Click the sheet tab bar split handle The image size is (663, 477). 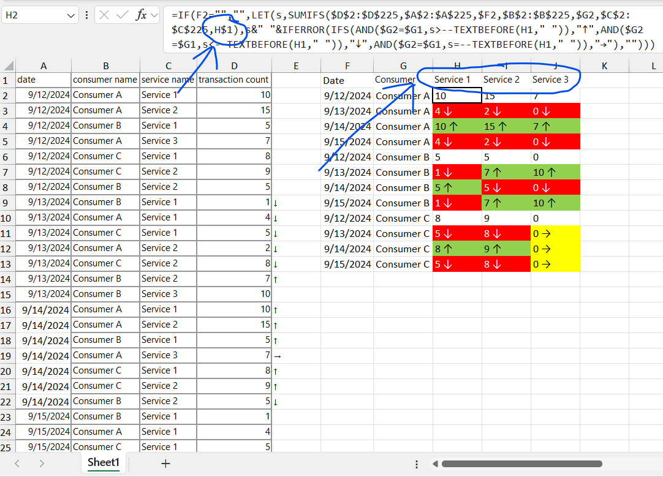point(417,464)
